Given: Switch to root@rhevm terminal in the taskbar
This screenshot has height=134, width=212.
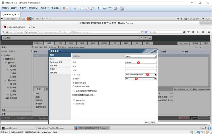Looking at the screenshot, I should [19, 128].
